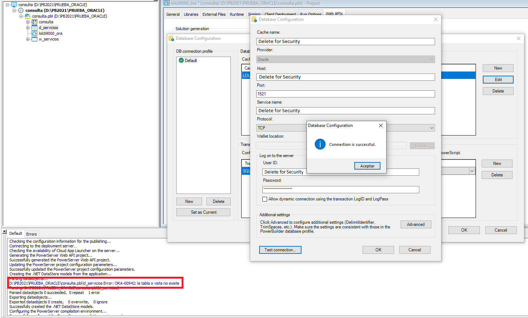This screenshot has height=318, width=528.
Task: Click the consulta application object icon
Action: pos(34,22)
